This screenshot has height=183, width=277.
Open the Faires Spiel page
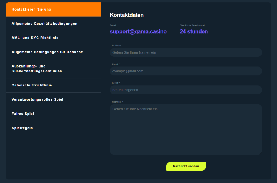coord(23,114)
